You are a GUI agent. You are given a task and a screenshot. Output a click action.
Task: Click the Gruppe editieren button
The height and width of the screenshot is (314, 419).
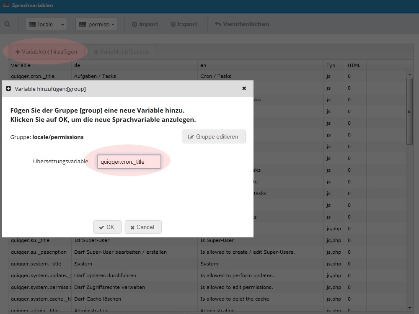click(x=214, y=137)
